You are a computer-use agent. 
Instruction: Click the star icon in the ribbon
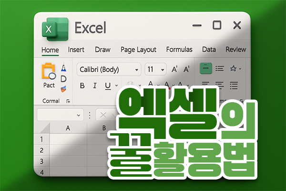point(233,69)
